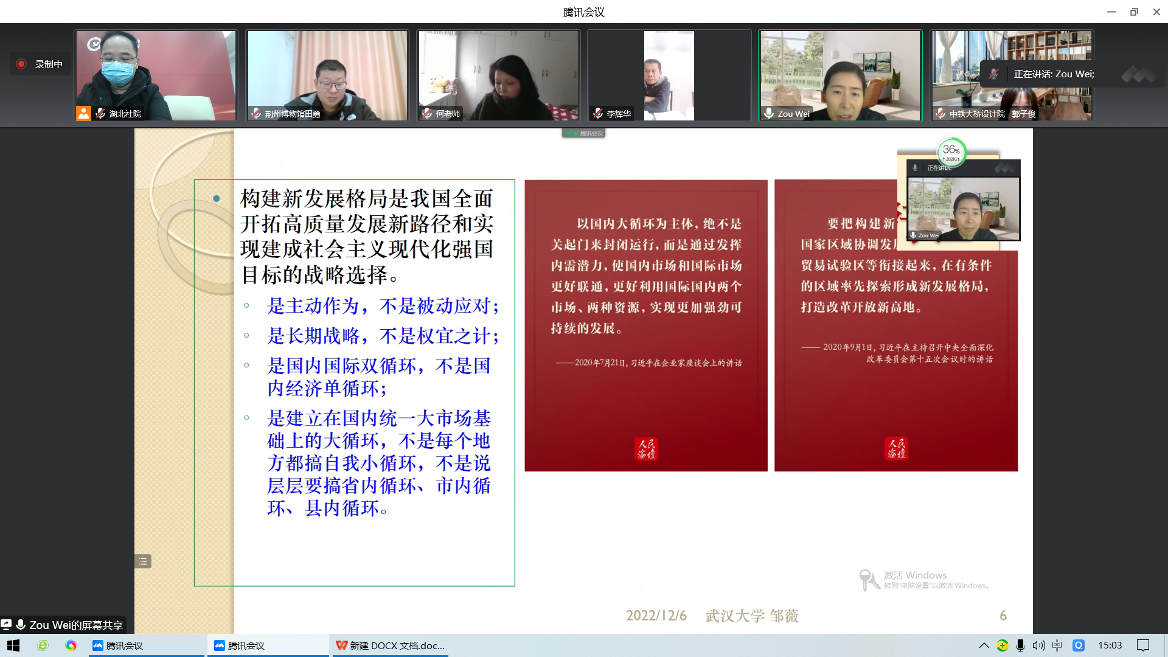Select the 湖北社院 participant video

pos(156,75)
